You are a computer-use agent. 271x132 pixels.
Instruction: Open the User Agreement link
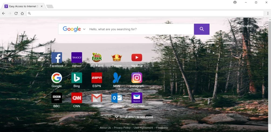[x=143, y=128]
